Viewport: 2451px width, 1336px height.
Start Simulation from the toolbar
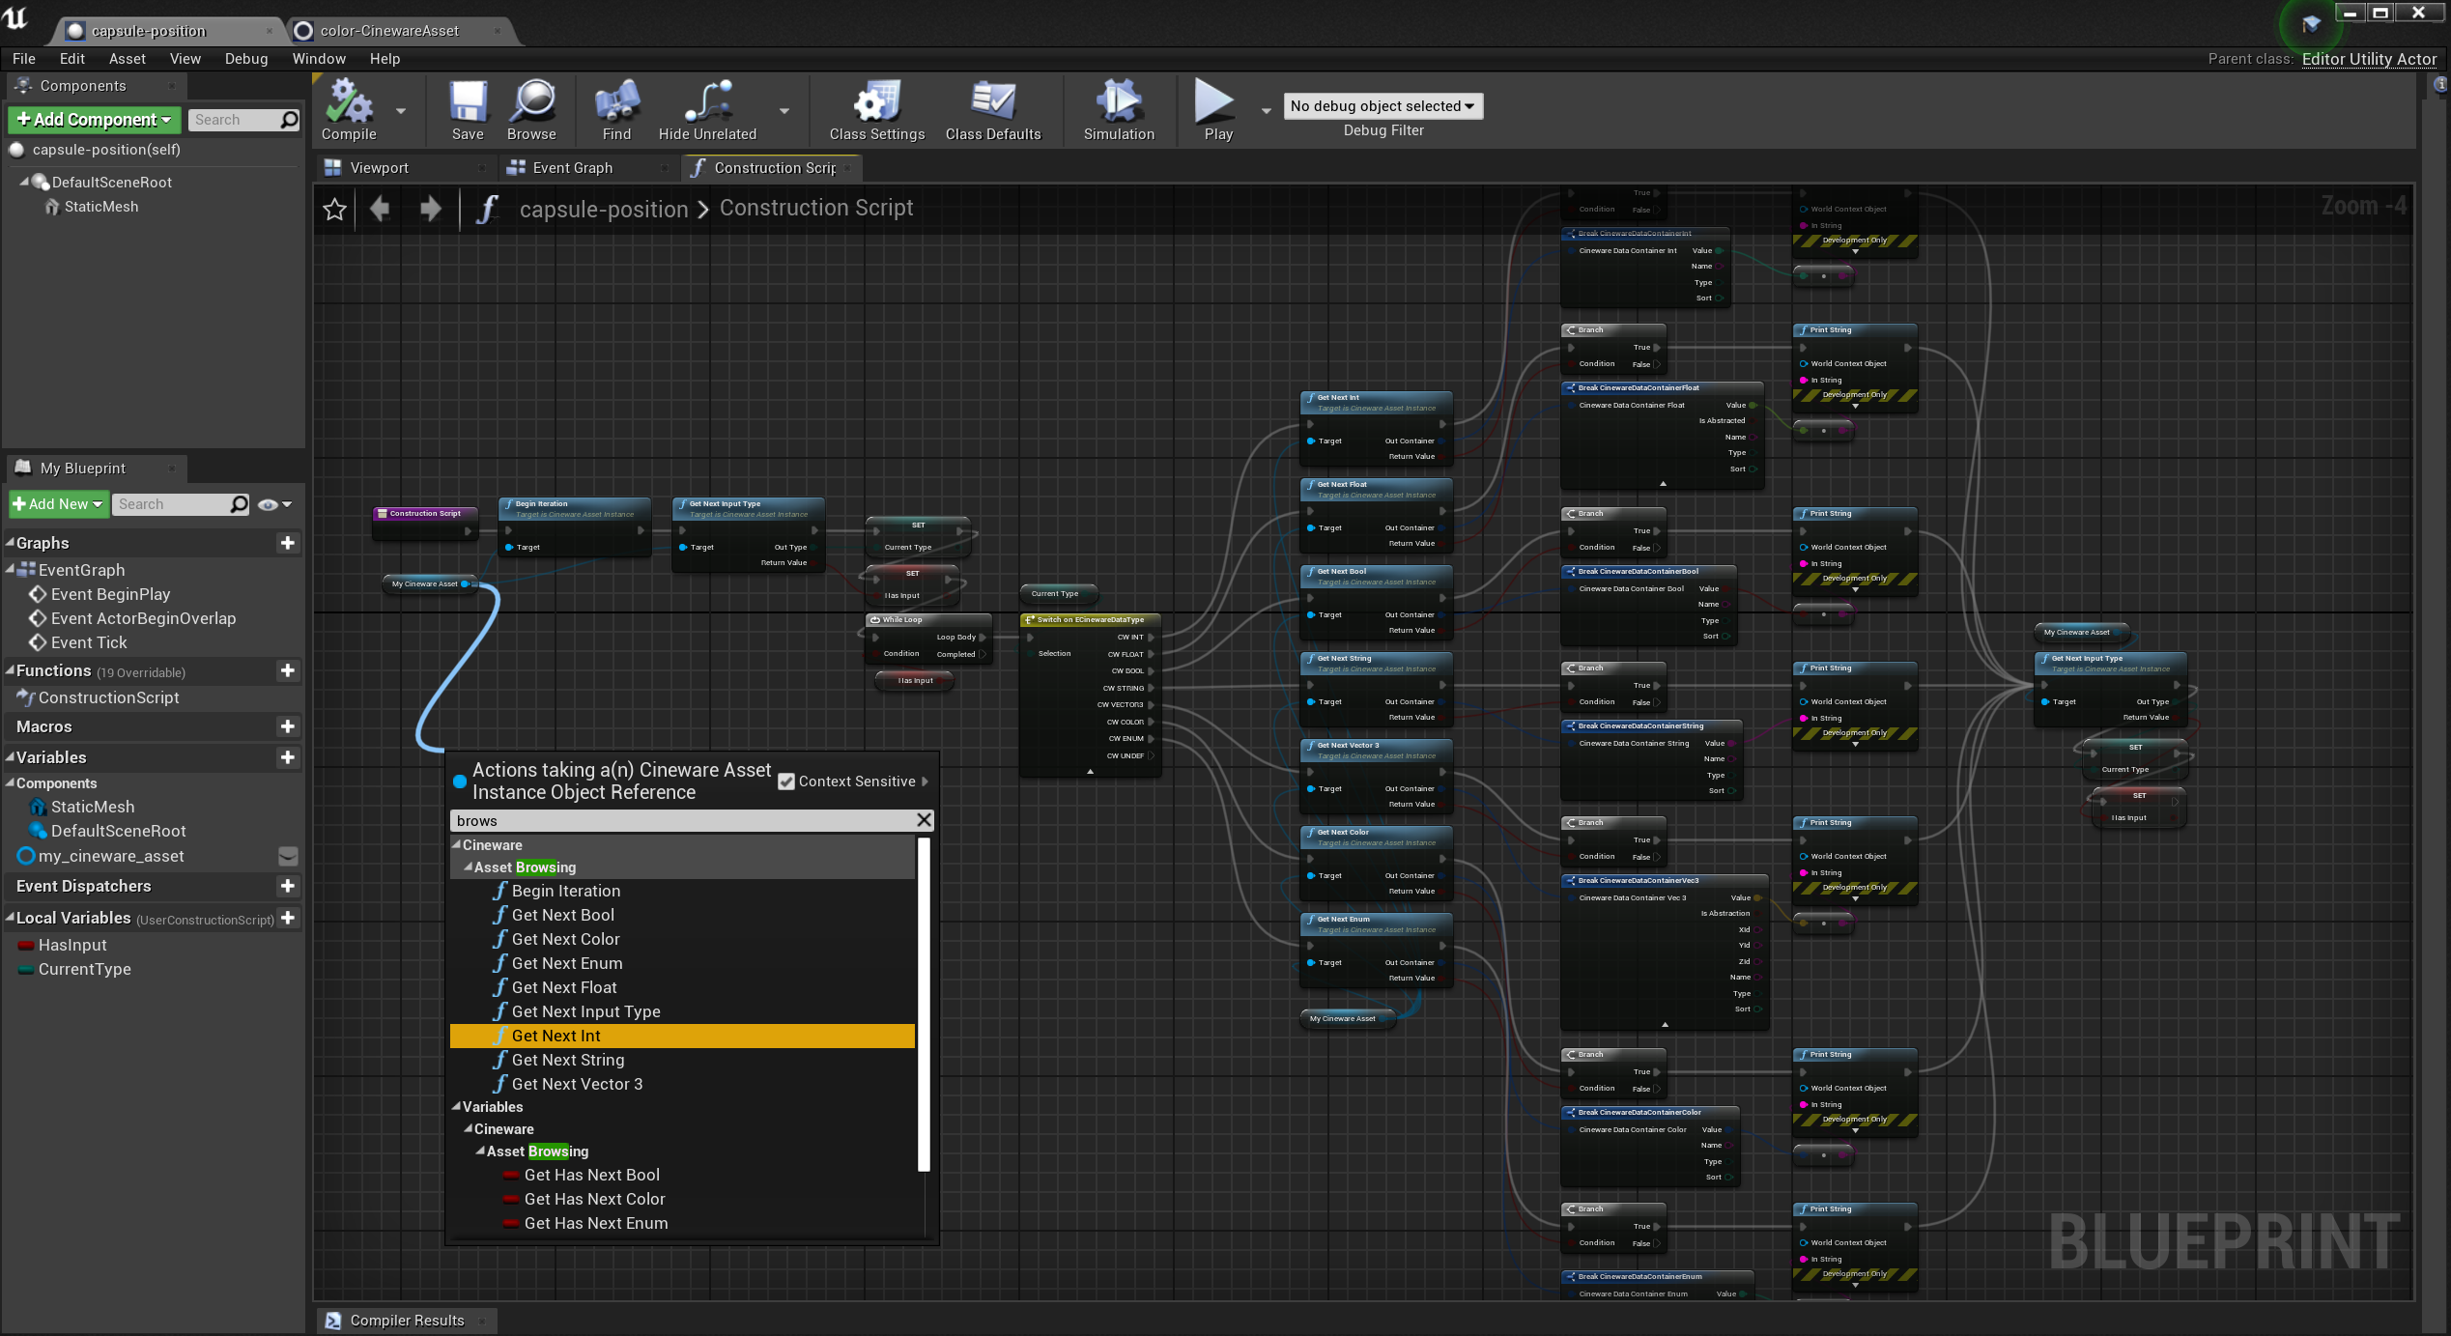point(1119,108)
